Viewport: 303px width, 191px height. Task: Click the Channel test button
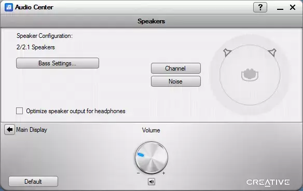click(x=176, y=68)
